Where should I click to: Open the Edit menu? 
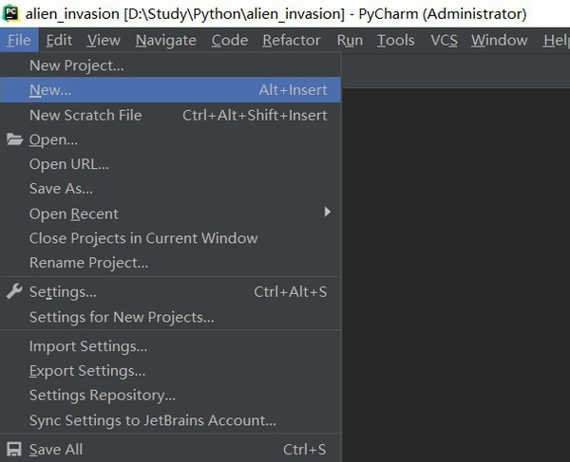tap(59, 40)
